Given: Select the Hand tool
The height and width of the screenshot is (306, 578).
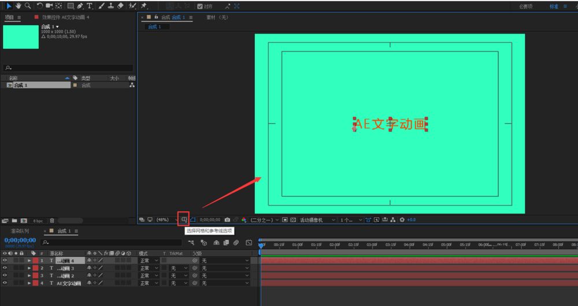Looking at the screenshot, I should [x=18, y=6].
